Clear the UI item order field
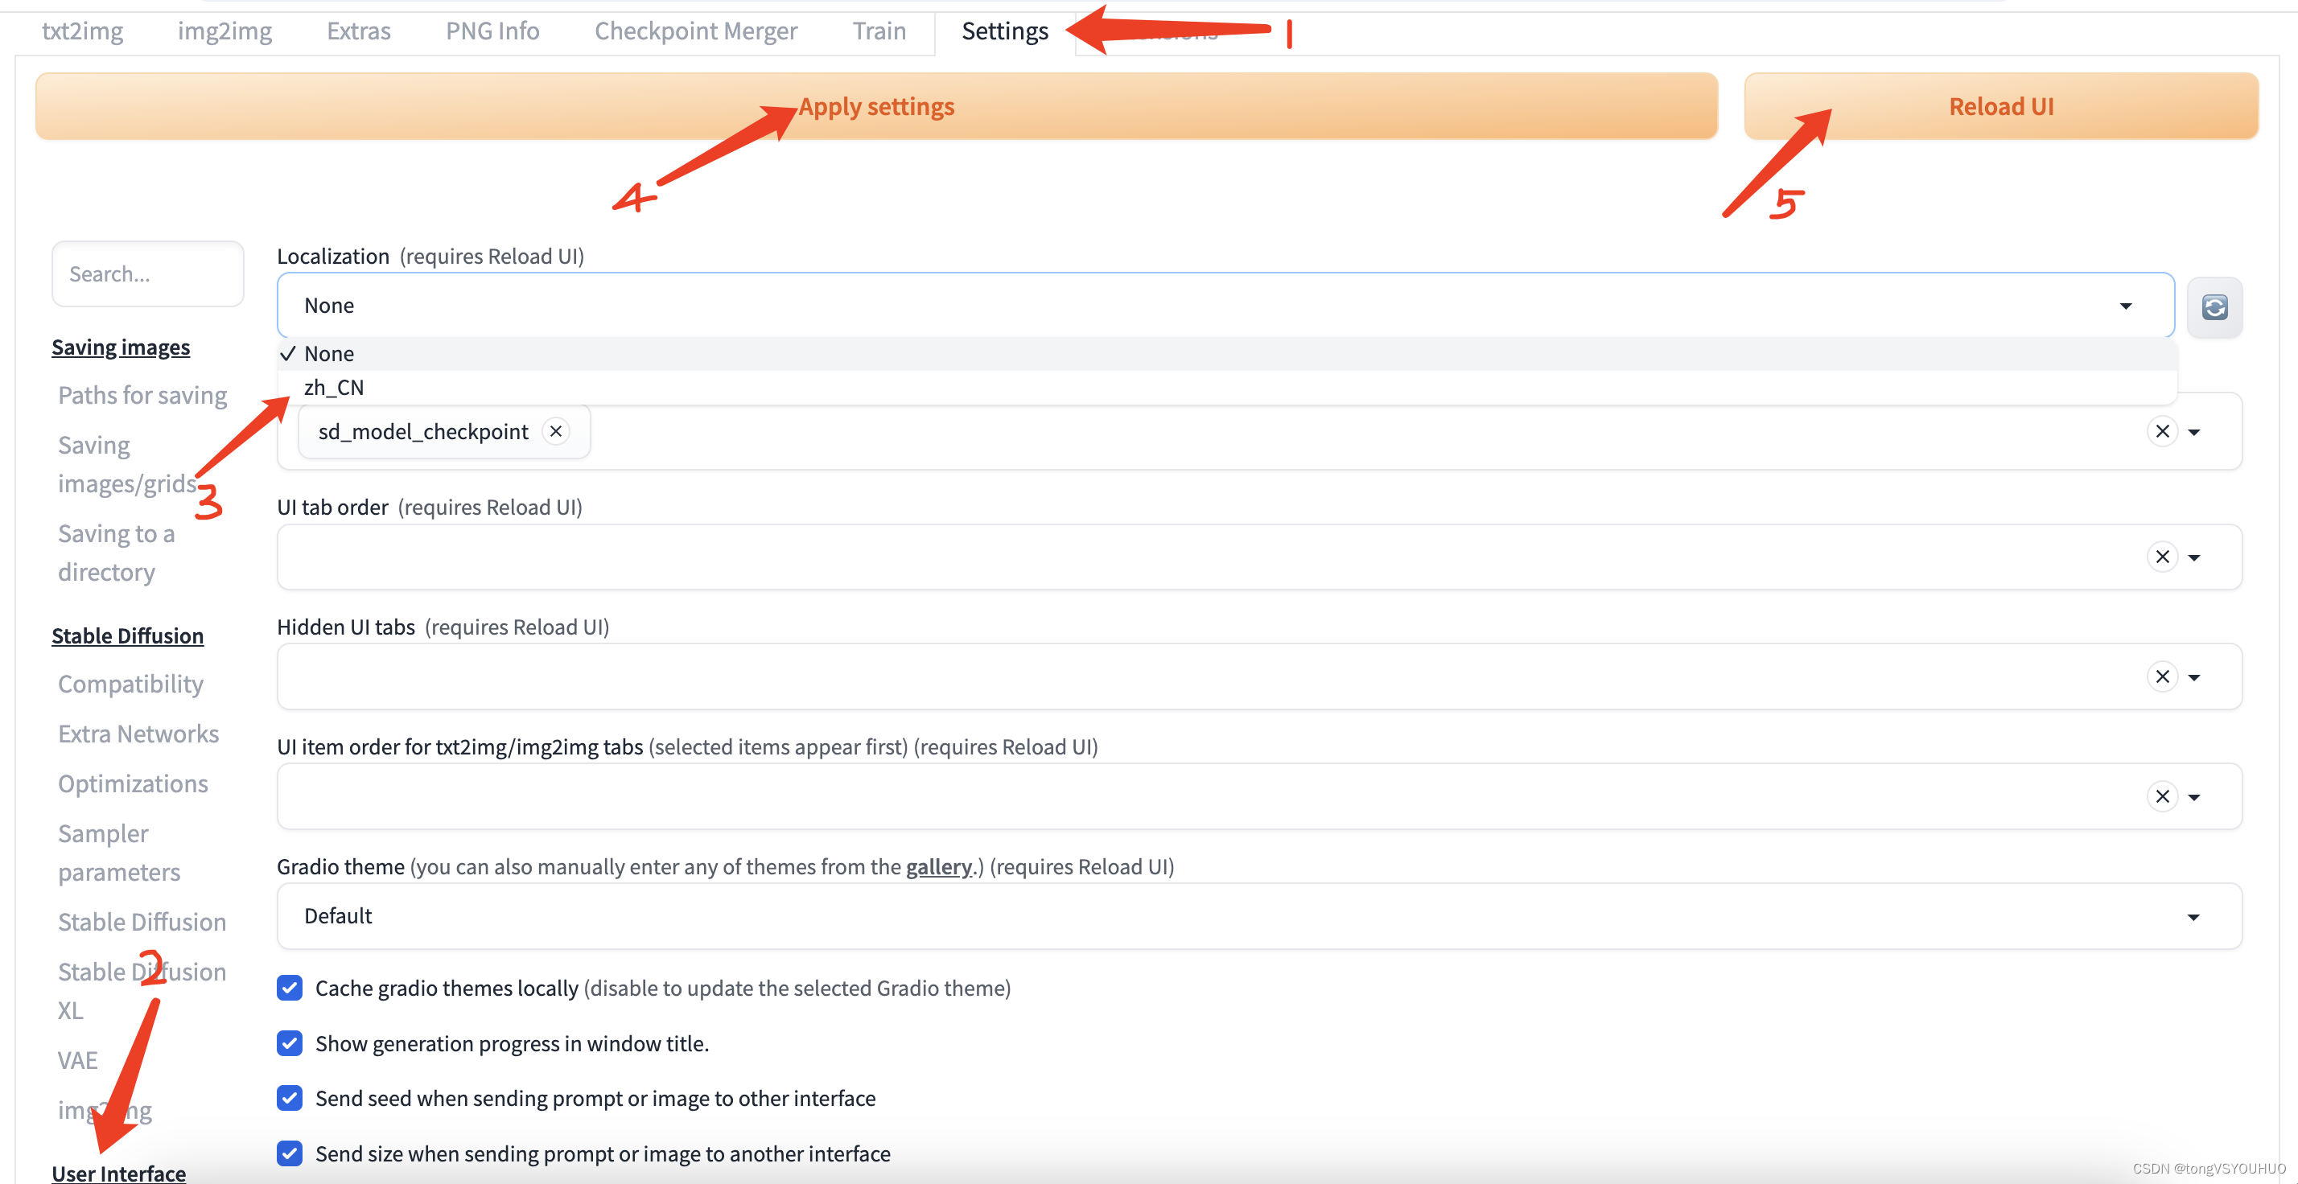This screenshot has width=2298, height=1184. click(2161, 796)
